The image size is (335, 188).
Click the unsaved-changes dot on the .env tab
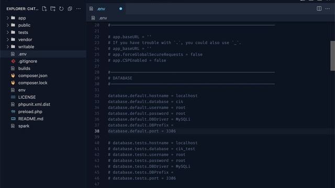(x=121, y=9)
